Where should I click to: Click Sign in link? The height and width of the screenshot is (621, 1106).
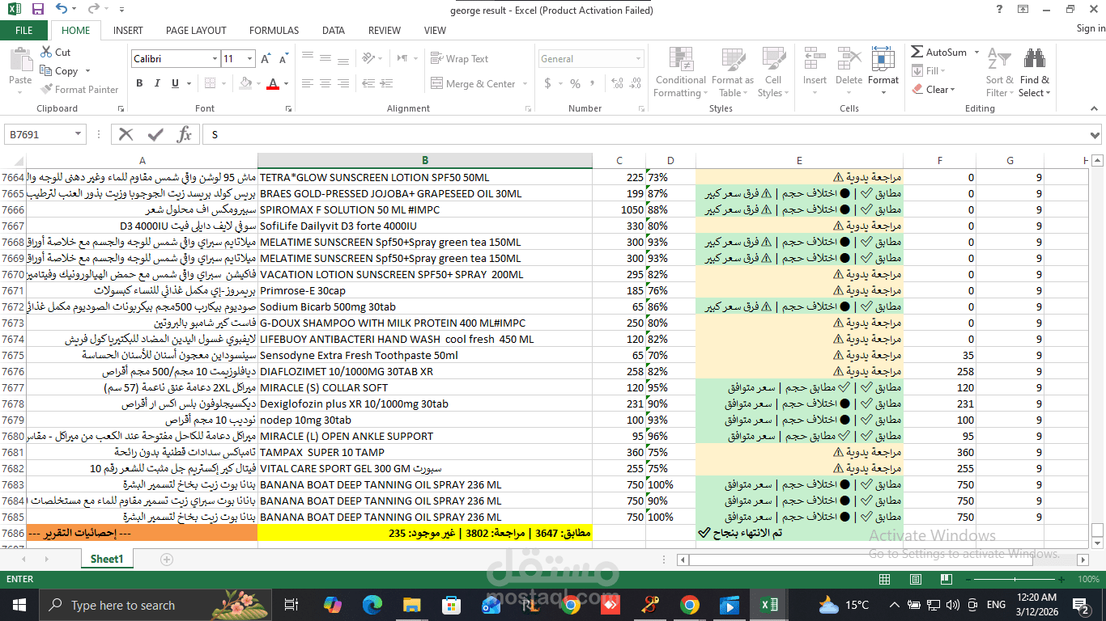pyautogui.click(x=1091, y=28)
